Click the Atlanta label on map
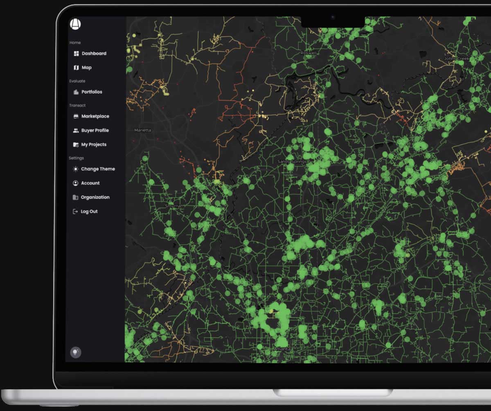Viewport: 491px width, 411px height. pos(282,349)
